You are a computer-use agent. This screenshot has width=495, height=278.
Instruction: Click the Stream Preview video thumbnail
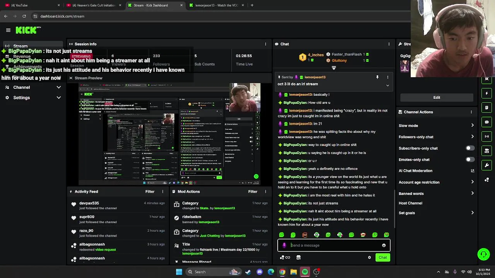pos(169,134)
